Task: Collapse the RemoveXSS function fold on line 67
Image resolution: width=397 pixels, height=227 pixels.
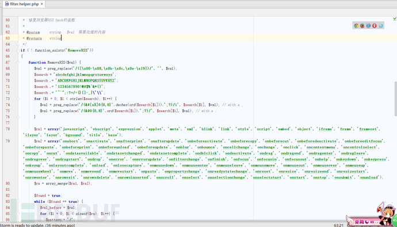Action: (x=18, y=63)
